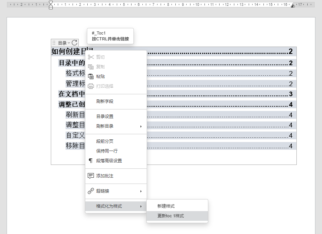Viewport: 322px width, 234px height.
Task: Select 格式化为样式 menu entry
Action: coord(116,206)
